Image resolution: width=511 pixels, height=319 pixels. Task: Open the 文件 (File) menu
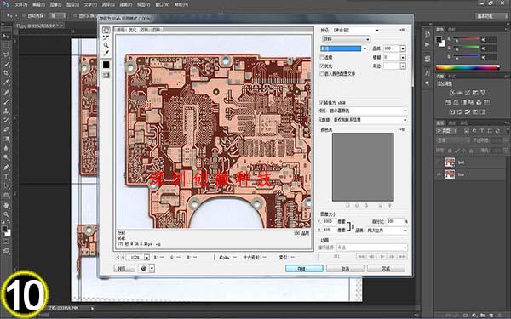tap(20, 4)
